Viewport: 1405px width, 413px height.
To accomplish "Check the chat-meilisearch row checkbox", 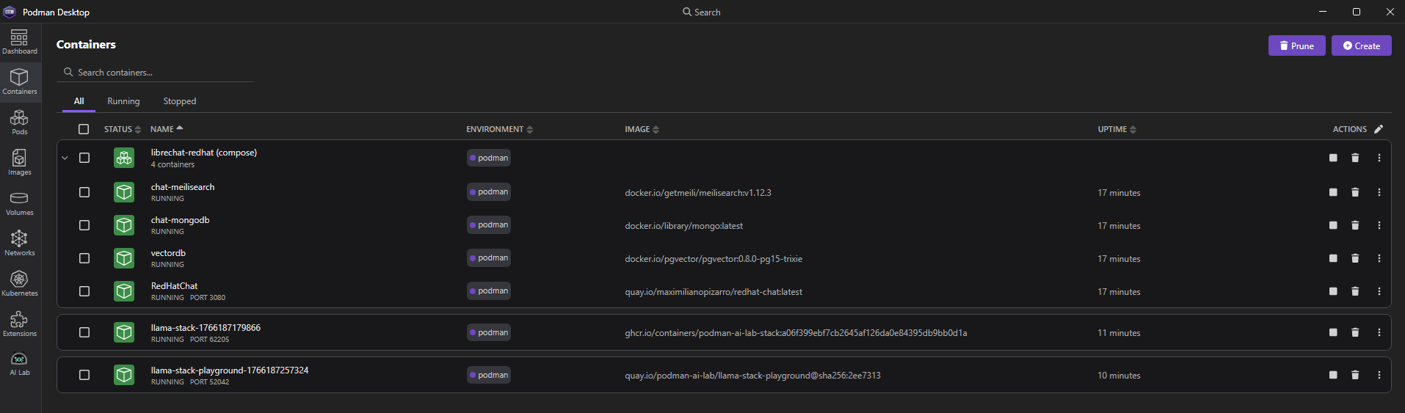I will [x=84, y=192].
